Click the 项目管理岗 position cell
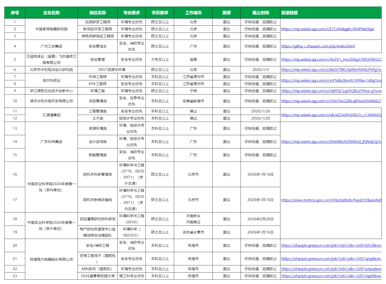The image size is (386, 284). [x=98, y=101]
